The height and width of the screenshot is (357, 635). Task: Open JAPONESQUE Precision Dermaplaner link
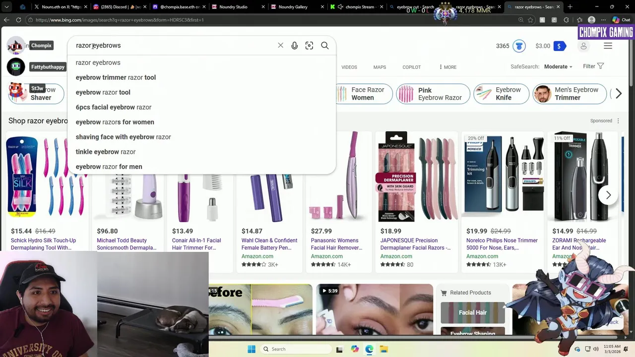click(416, 244)
